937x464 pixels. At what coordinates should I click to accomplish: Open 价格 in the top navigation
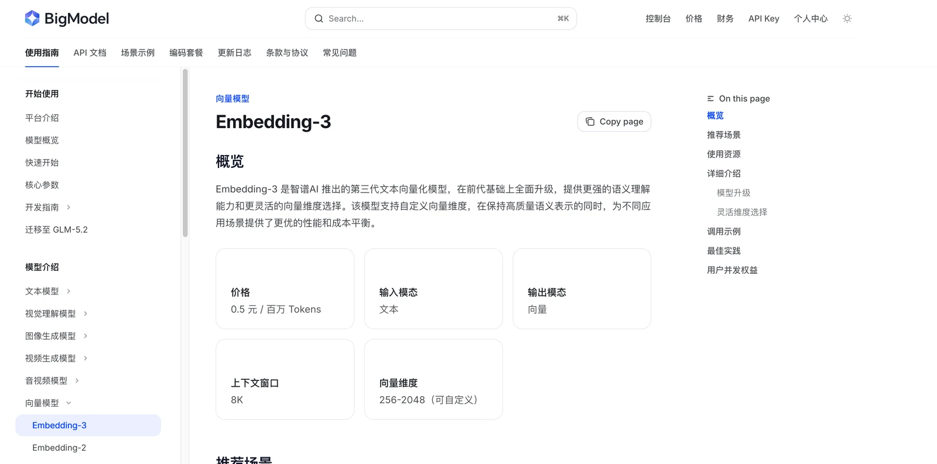point(694,19)
